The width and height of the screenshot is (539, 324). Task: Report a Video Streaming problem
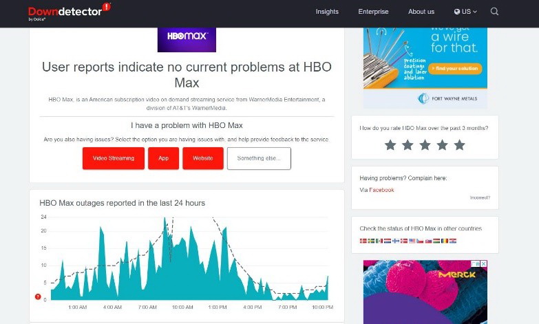point(114,158)
